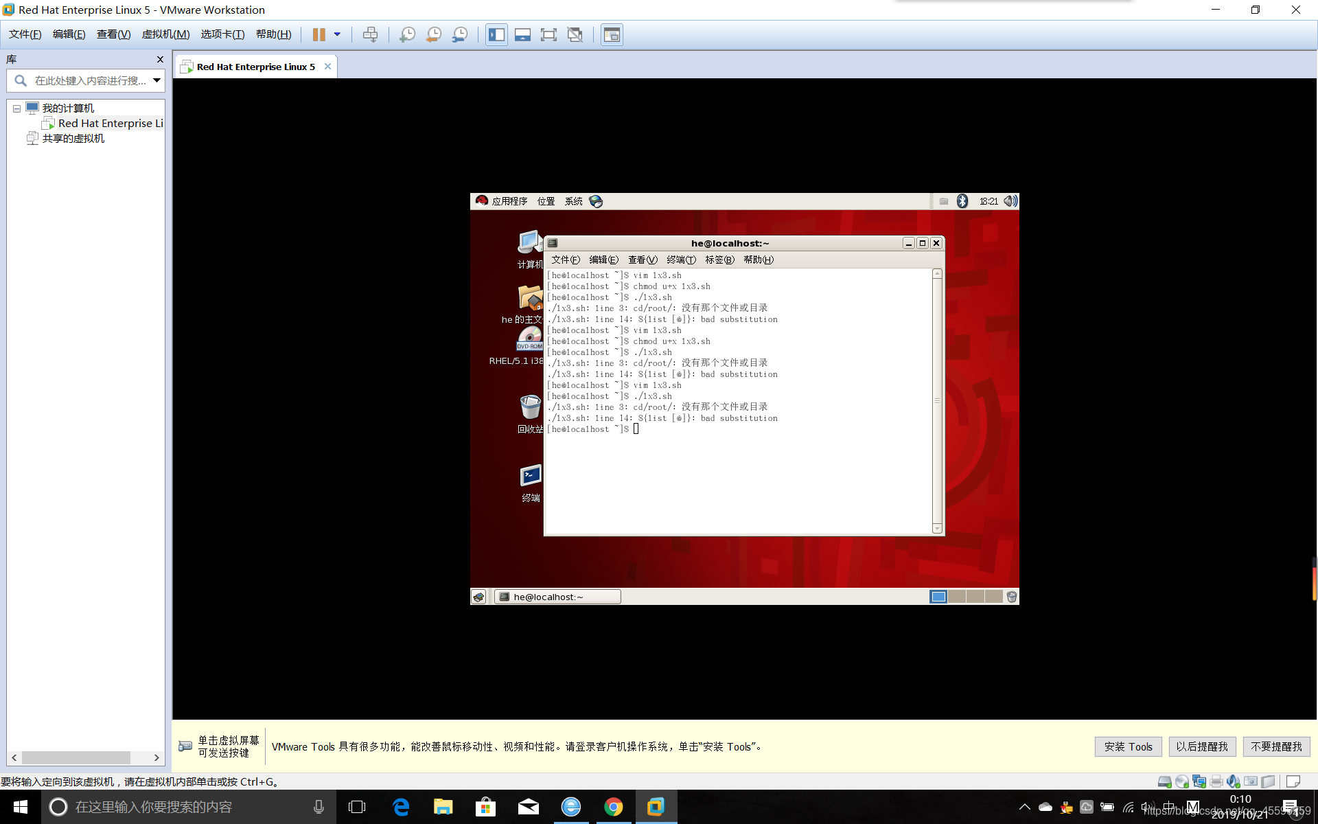Close the library panel
This screenshot has width=1318, height=824.
[x=160, y=59]
